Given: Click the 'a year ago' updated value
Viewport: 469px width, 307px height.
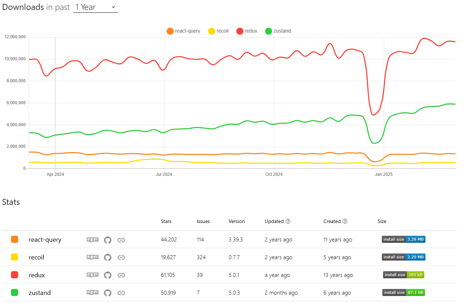Looking at the screenshot, I should (277, 275).
